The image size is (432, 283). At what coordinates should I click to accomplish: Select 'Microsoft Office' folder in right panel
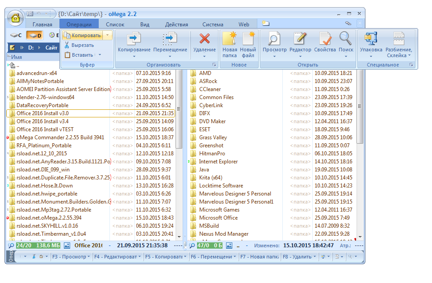coord(271,218)
